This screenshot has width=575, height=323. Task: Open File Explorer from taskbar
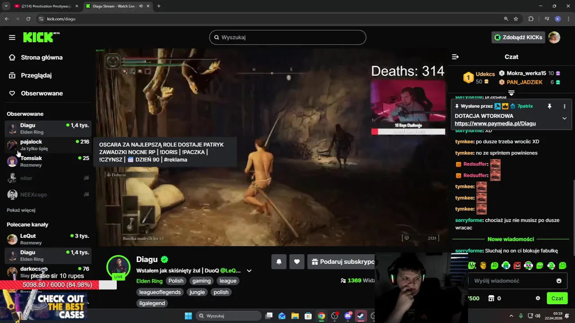(x=295, y=316)
